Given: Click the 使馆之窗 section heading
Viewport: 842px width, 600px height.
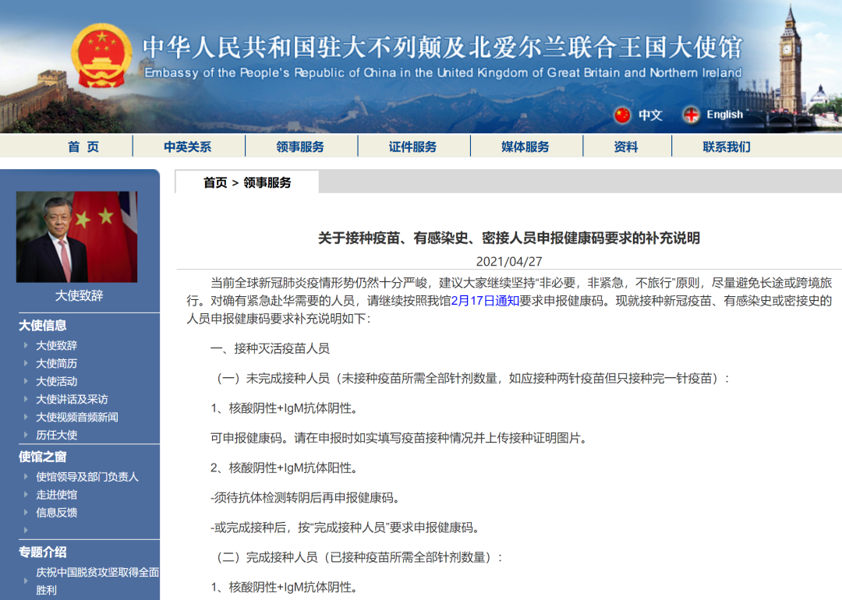Looking at the screenshot, I should (x=42, y=457).
